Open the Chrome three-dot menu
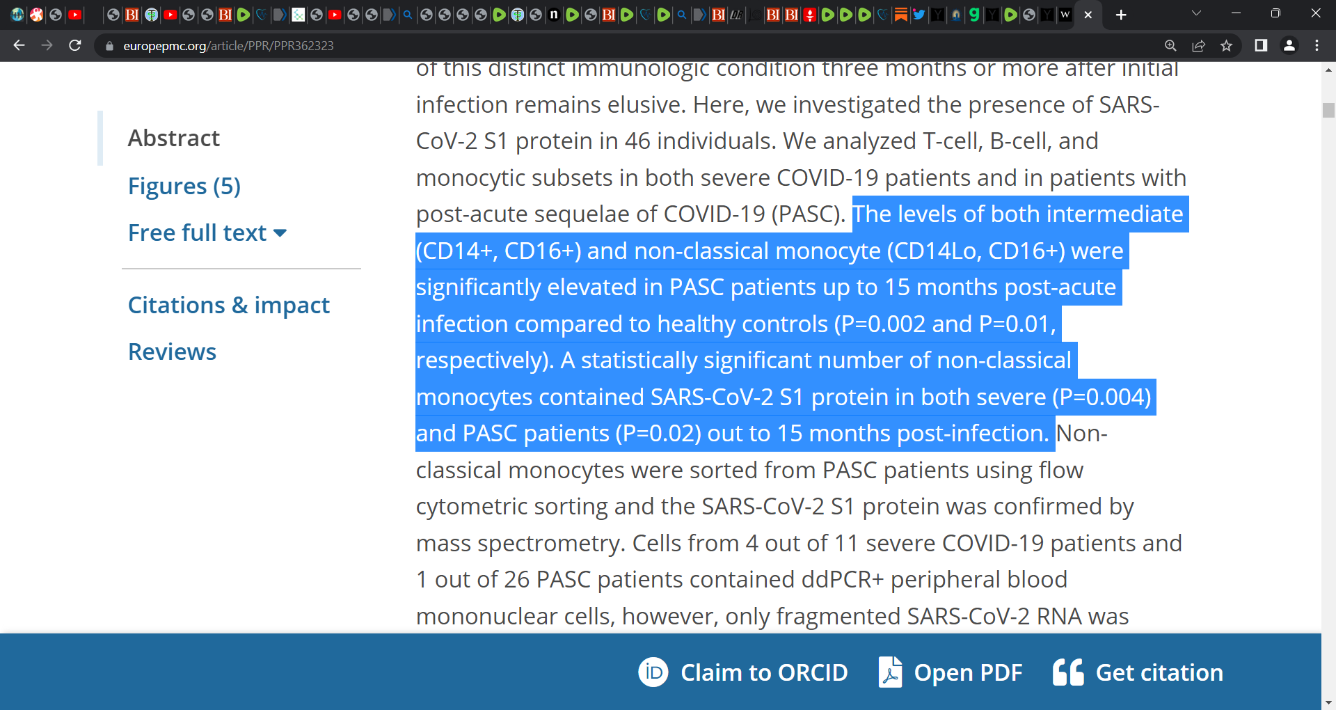This screenshot has width=1336, height=710. tap(1317, 46)
